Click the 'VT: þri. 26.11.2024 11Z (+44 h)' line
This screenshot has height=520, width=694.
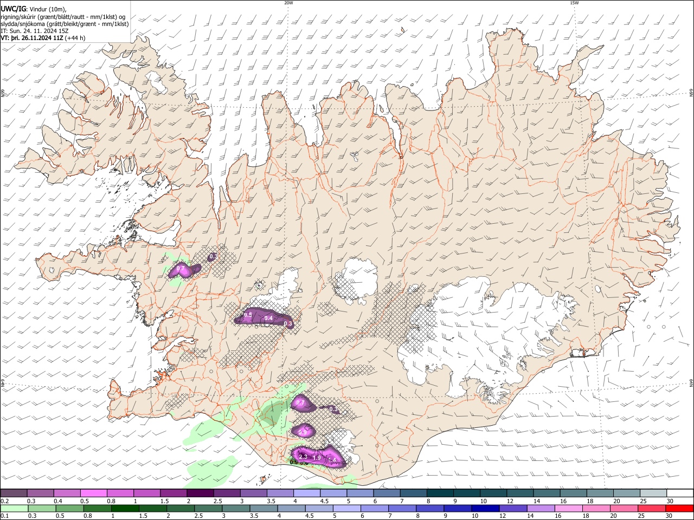coord(43,38)
